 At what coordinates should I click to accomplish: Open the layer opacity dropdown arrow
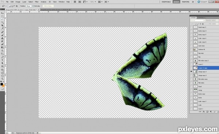click(x=217, y=20)
